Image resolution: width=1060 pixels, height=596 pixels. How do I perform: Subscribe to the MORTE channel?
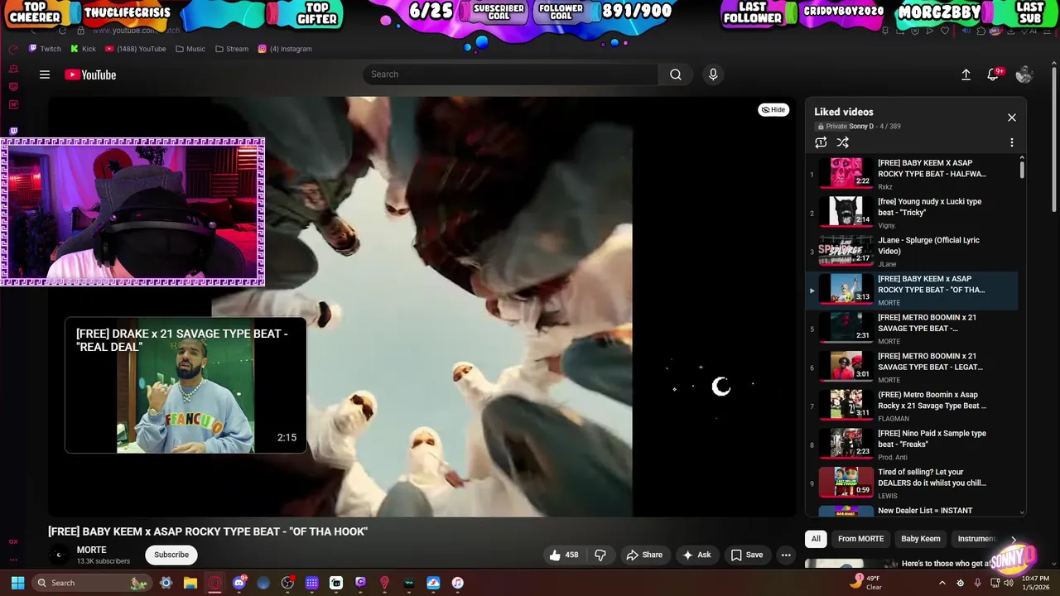click(171, 555)
